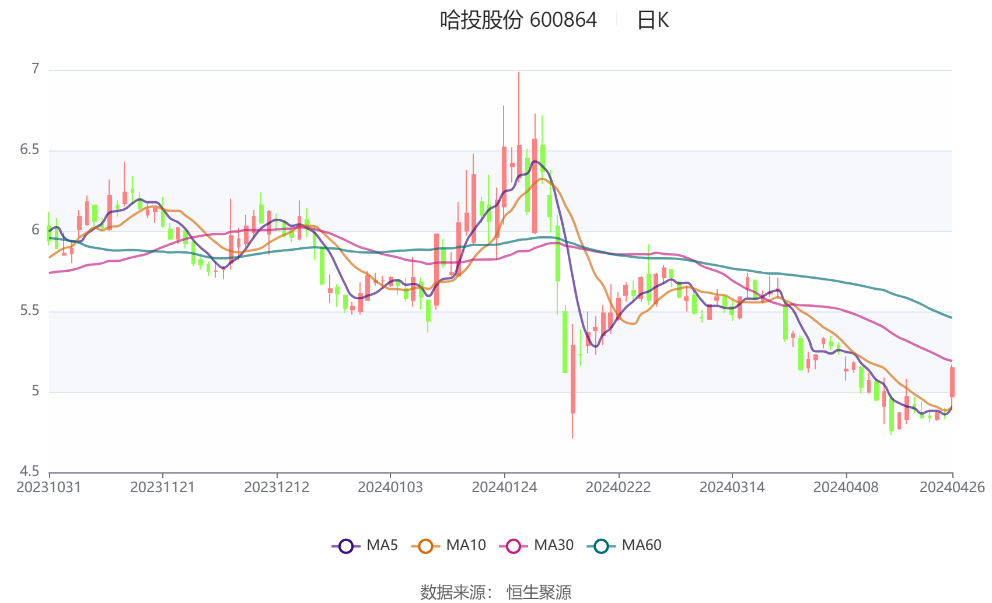Toggle the MA5 legend series
Screen dimensions: 992x603
[365, 546]
